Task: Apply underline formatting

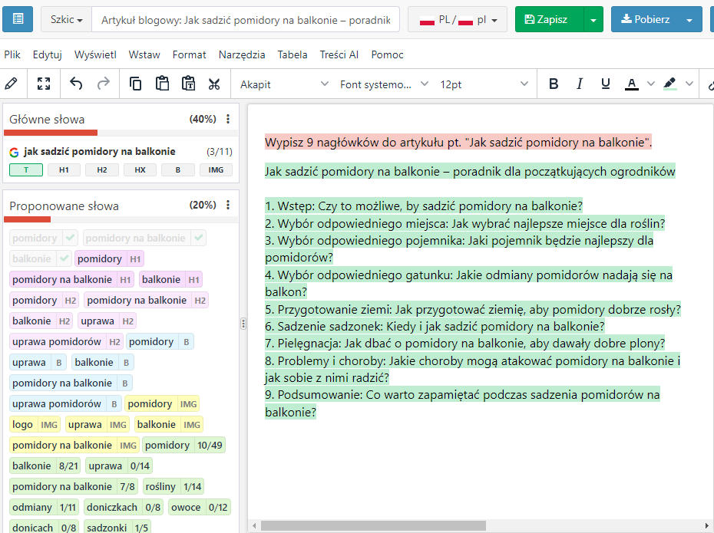Action: [x=605, y=84]
